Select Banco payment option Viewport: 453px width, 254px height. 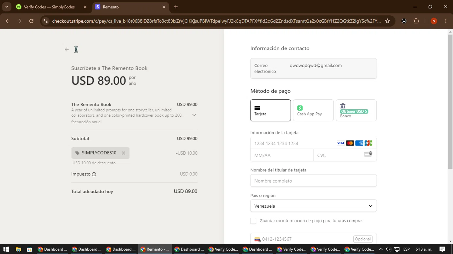(356, 110)
